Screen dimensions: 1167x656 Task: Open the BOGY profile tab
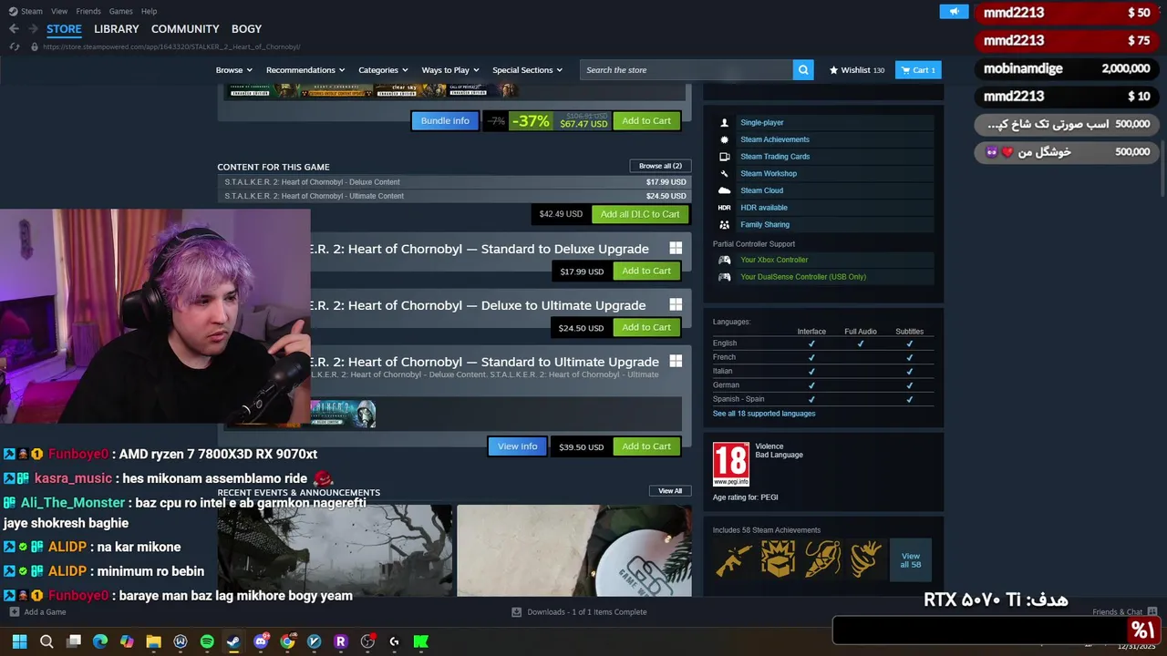coord(246,29)
